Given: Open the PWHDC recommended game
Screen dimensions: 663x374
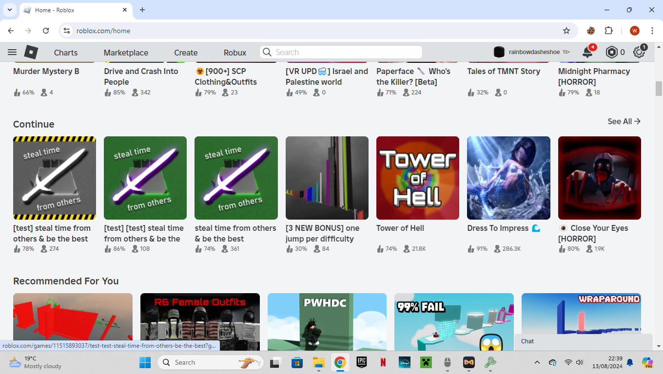Looking at the screenshot, I should [x=327, y=321].
